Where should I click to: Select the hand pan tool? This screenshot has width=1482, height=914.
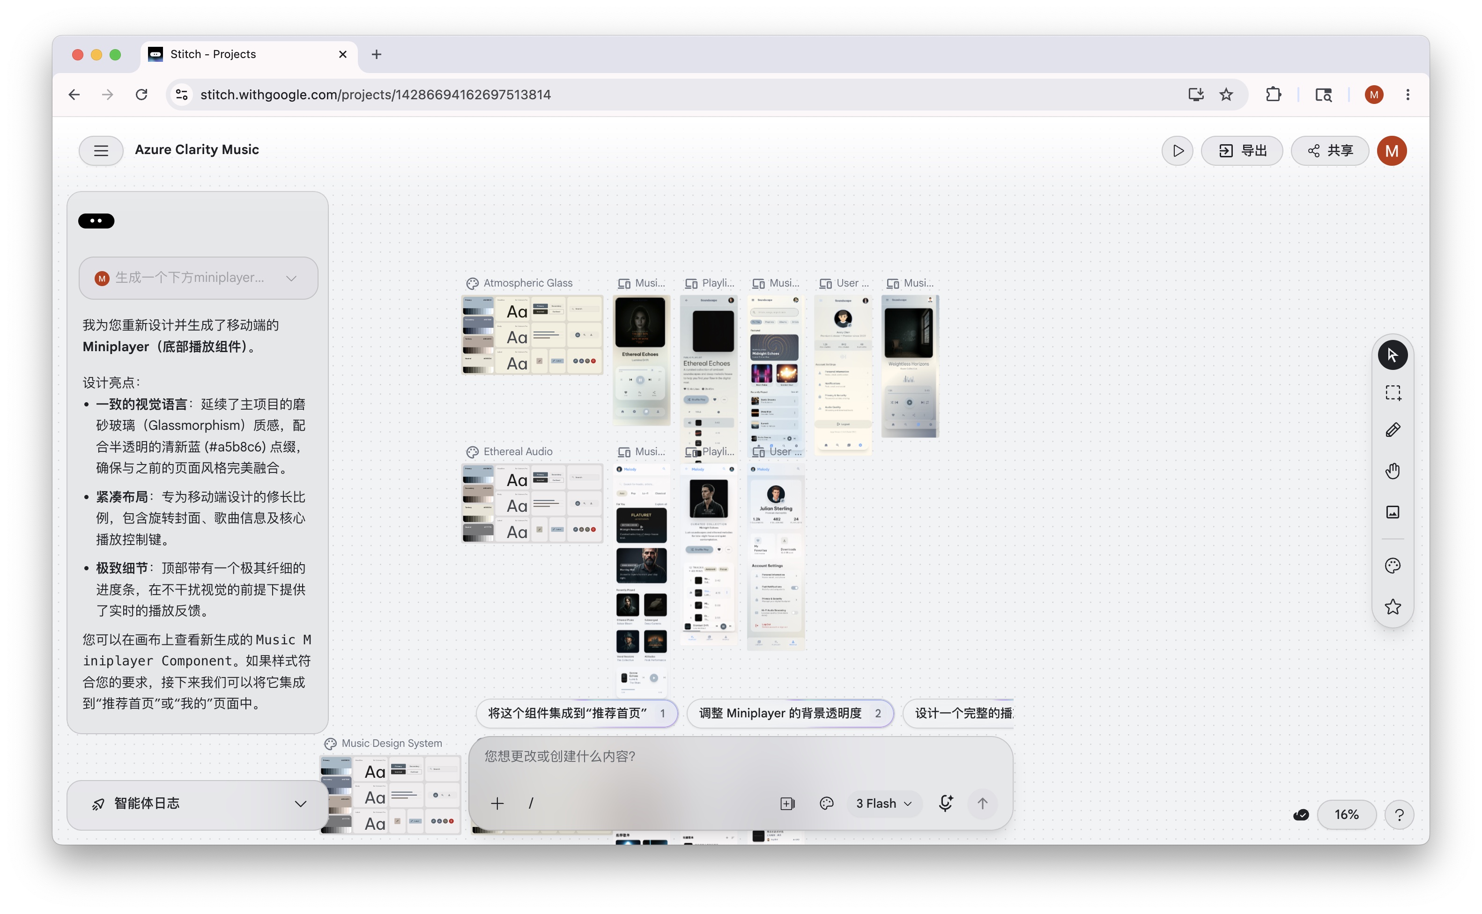coord(1392,471)
